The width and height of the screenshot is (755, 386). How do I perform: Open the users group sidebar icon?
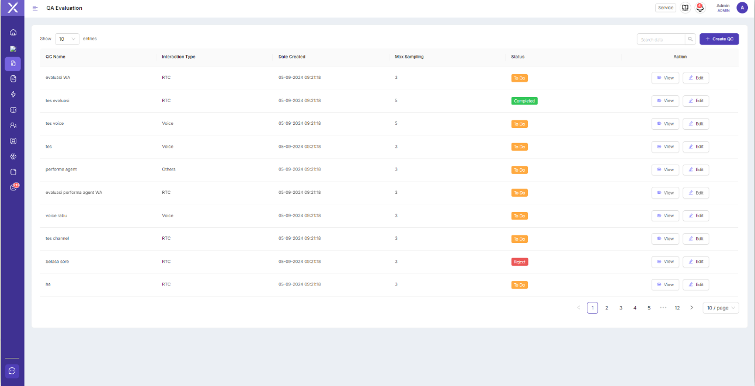pos(13,125)
